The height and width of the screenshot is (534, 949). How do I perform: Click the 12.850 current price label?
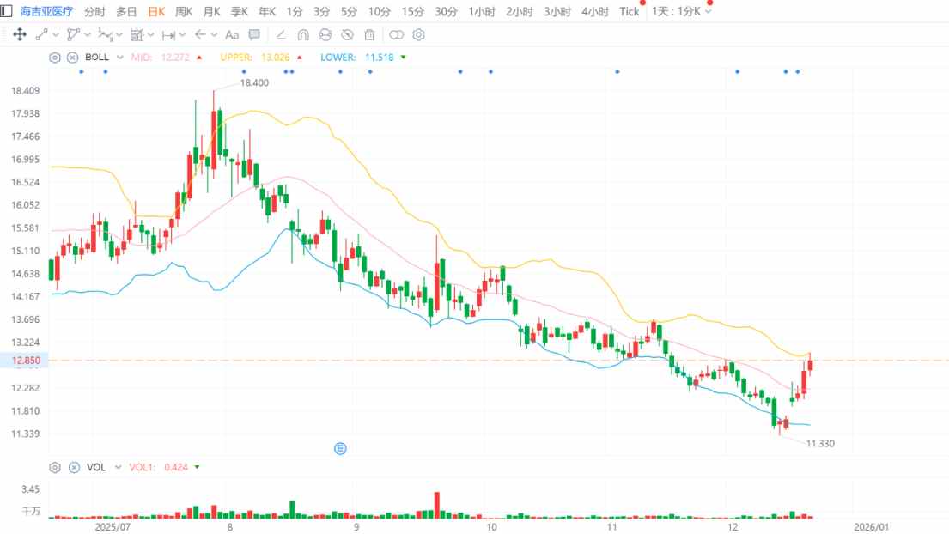click(x=25, y=361)
